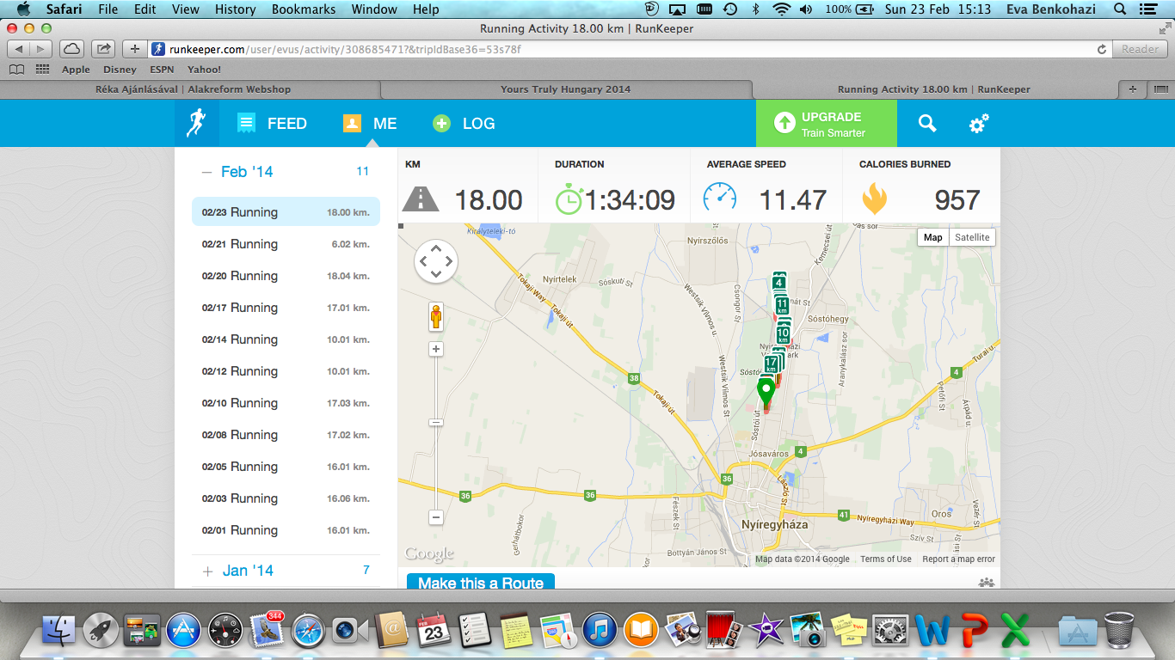Switch to Yours Truly Hungary 2014 tab
Image resolution: width=1175 pixels, height=660 pixels.
[566, 89]
